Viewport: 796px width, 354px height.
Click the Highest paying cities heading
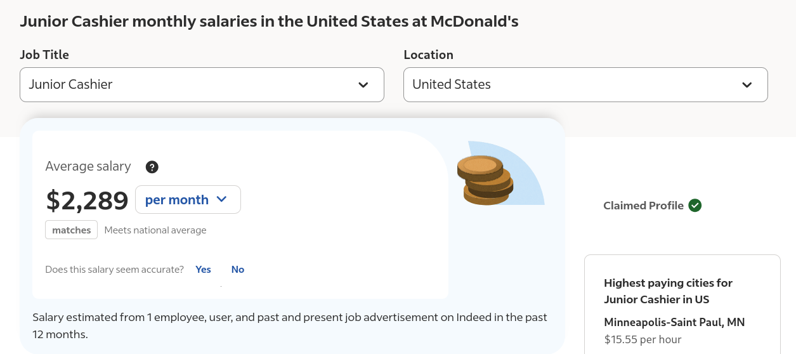pyautogui.click(x=668, y=291)
